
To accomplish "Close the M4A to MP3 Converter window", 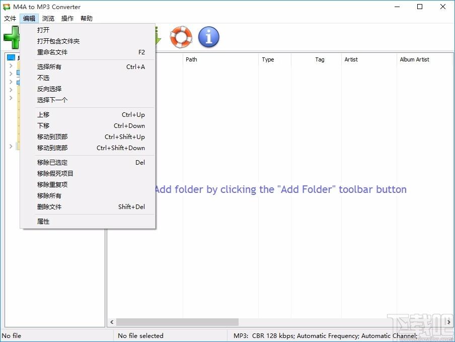I will (442, 7).
